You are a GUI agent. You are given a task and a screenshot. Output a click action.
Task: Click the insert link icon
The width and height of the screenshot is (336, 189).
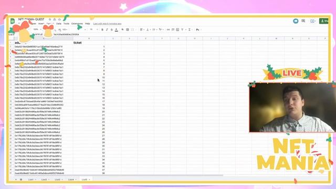(x=168, y=29)
